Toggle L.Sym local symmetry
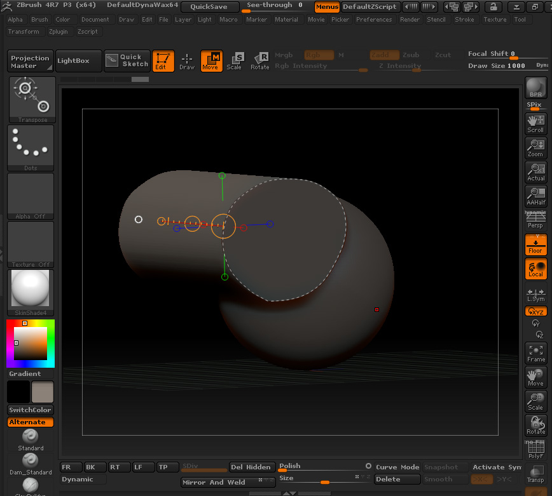The height and width of the screenshot is (496, 552). pos(536,295)
